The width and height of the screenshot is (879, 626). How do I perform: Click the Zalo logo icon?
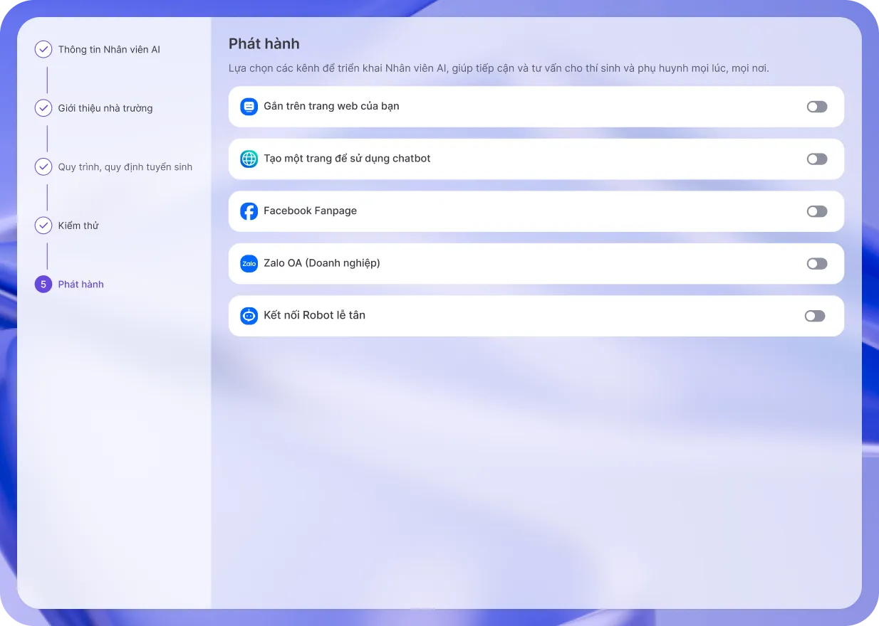coord(249,263)
